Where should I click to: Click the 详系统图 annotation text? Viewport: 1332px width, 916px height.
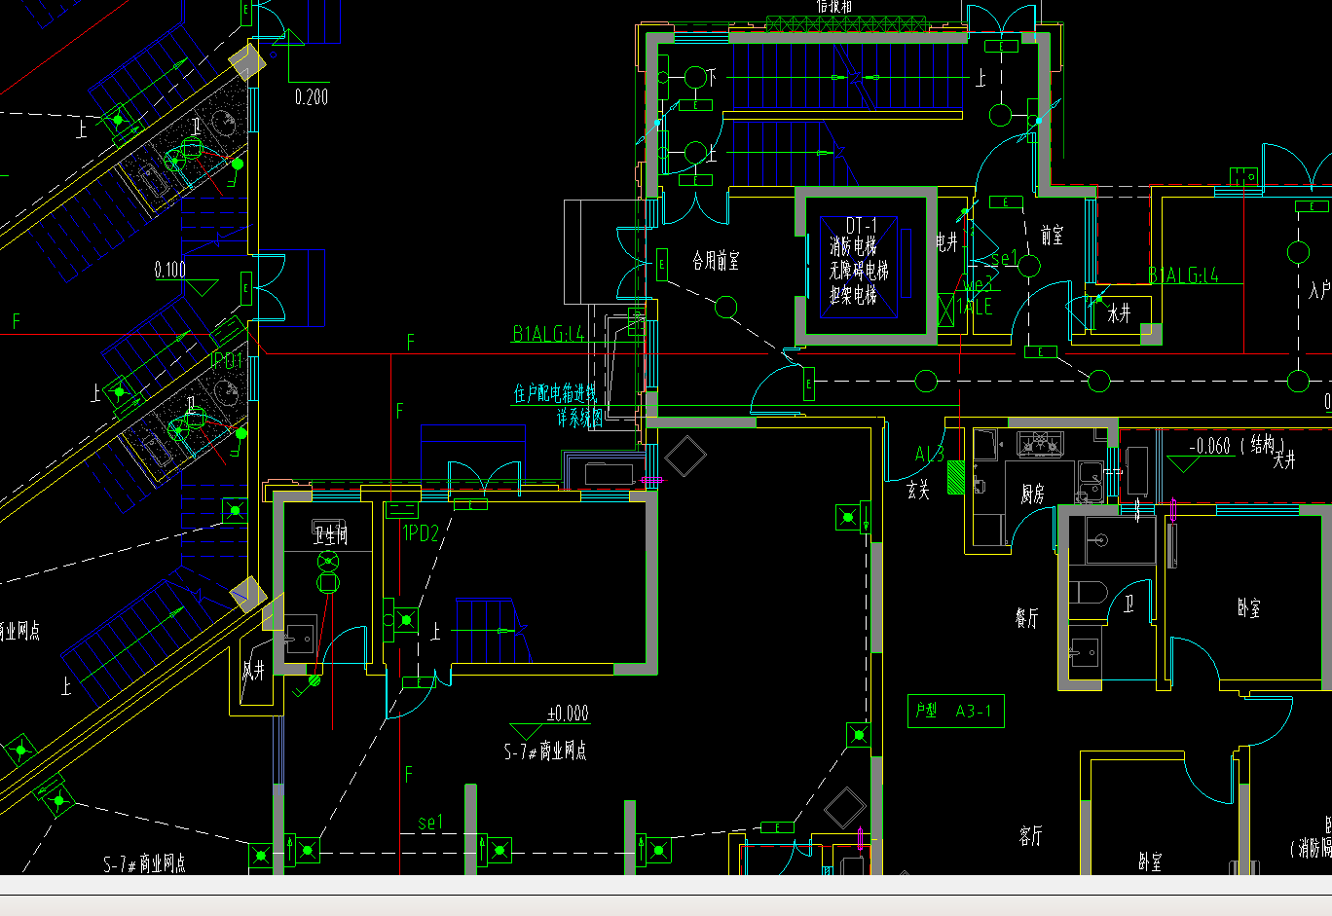(579, 418)
